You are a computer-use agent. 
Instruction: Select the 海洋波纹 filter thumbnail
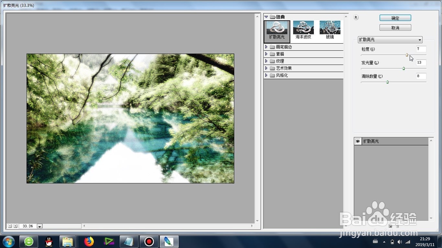[303, 30]
